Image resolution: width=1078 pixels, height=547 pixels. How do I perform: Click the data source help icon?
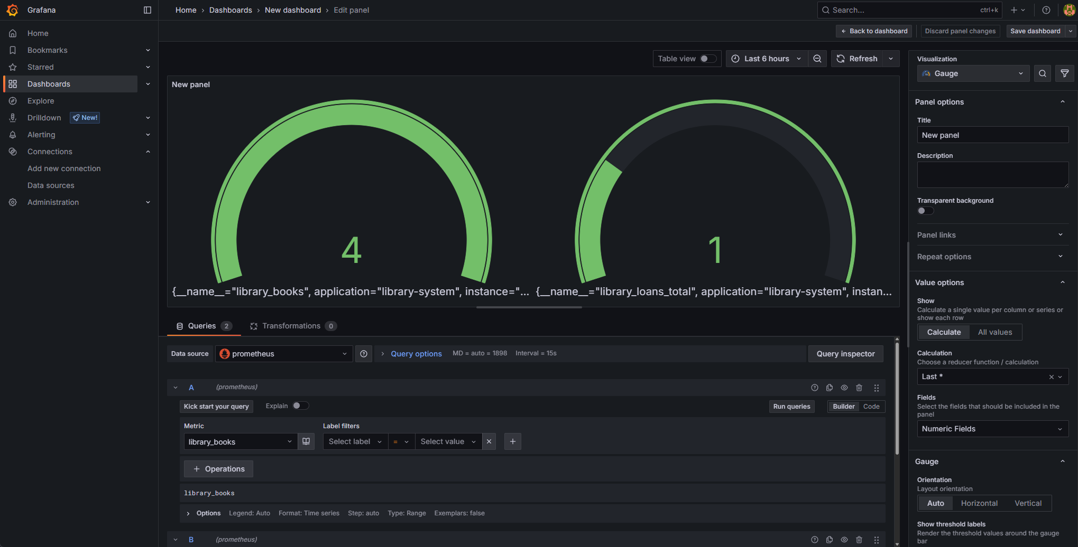coord(364,354)
